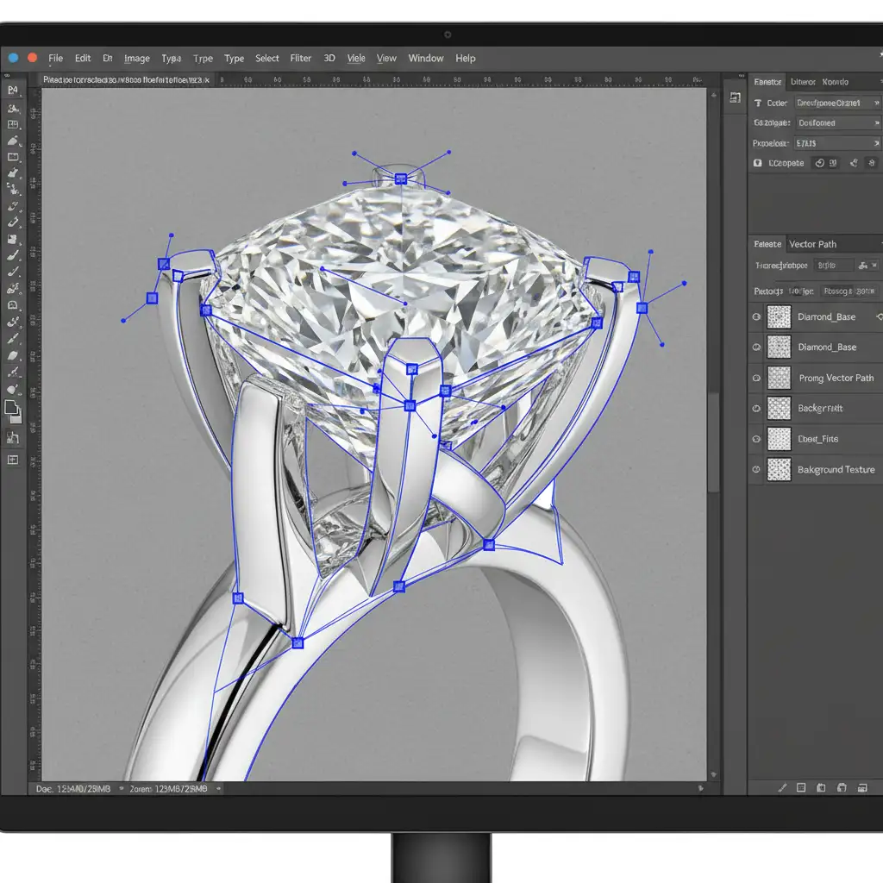
Task: Select the Prong Vector Path layer name
Action: (x=836, y=378)
